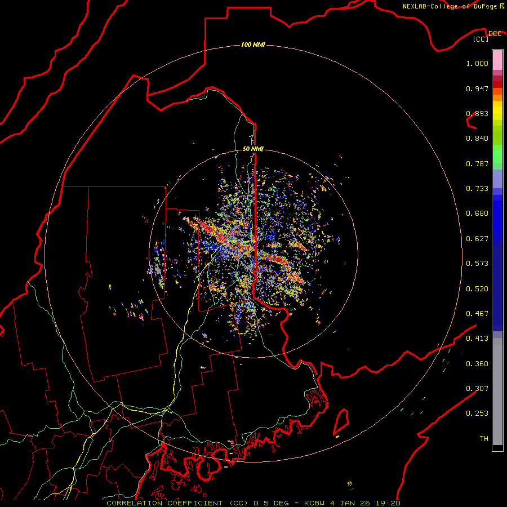Screen dimensions: 507x507
Task: Click the Correlation Coefficient caption at the bottom
Action: (x=253, y=503)
